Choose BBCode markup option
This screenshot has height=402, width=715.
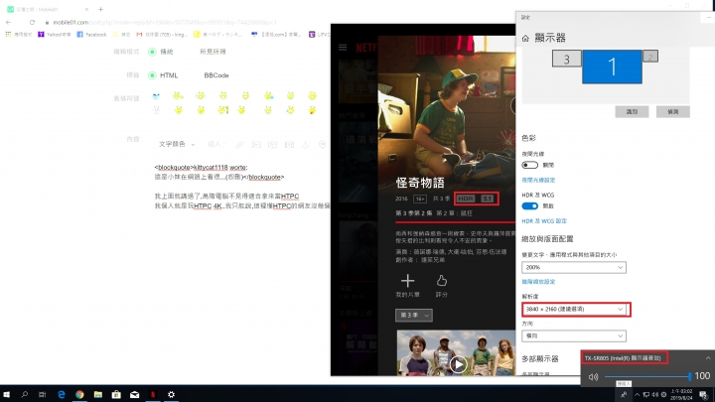pos(216,75)
